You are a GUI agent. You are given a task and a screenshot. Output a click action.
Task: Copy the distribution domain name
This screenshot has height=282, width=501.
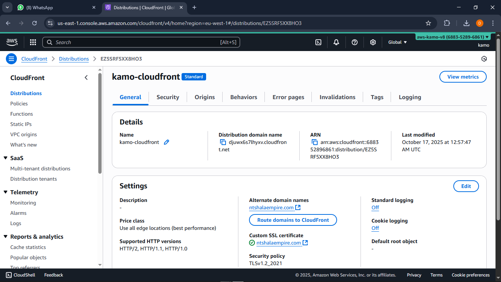(223, 142)
